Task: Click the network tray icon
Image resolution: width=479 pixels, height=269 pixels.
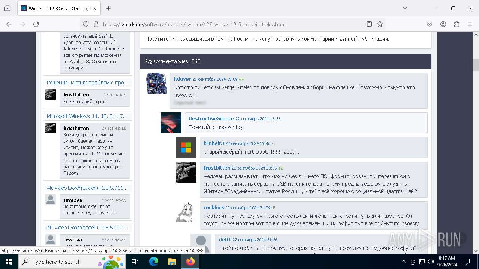Action: 422,262
